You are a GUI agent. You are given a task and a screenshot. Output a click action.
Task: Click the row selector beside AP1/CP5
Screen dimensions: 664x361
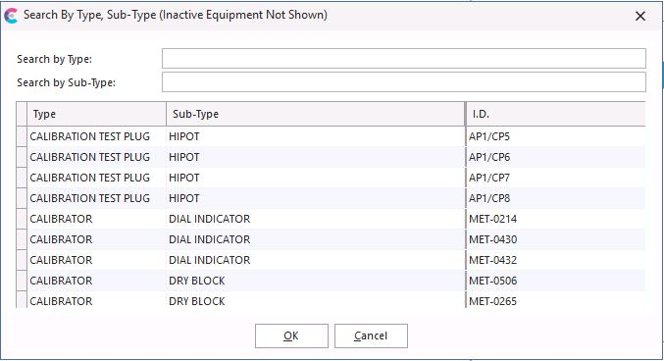pyautogui.click(x=22, y=136)
